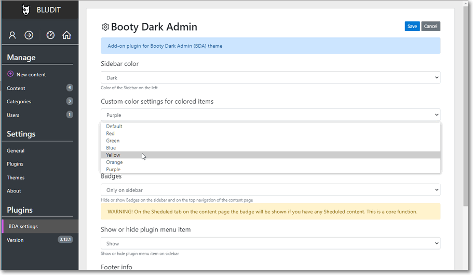Open the Users menu item

[x=13, y=115]
